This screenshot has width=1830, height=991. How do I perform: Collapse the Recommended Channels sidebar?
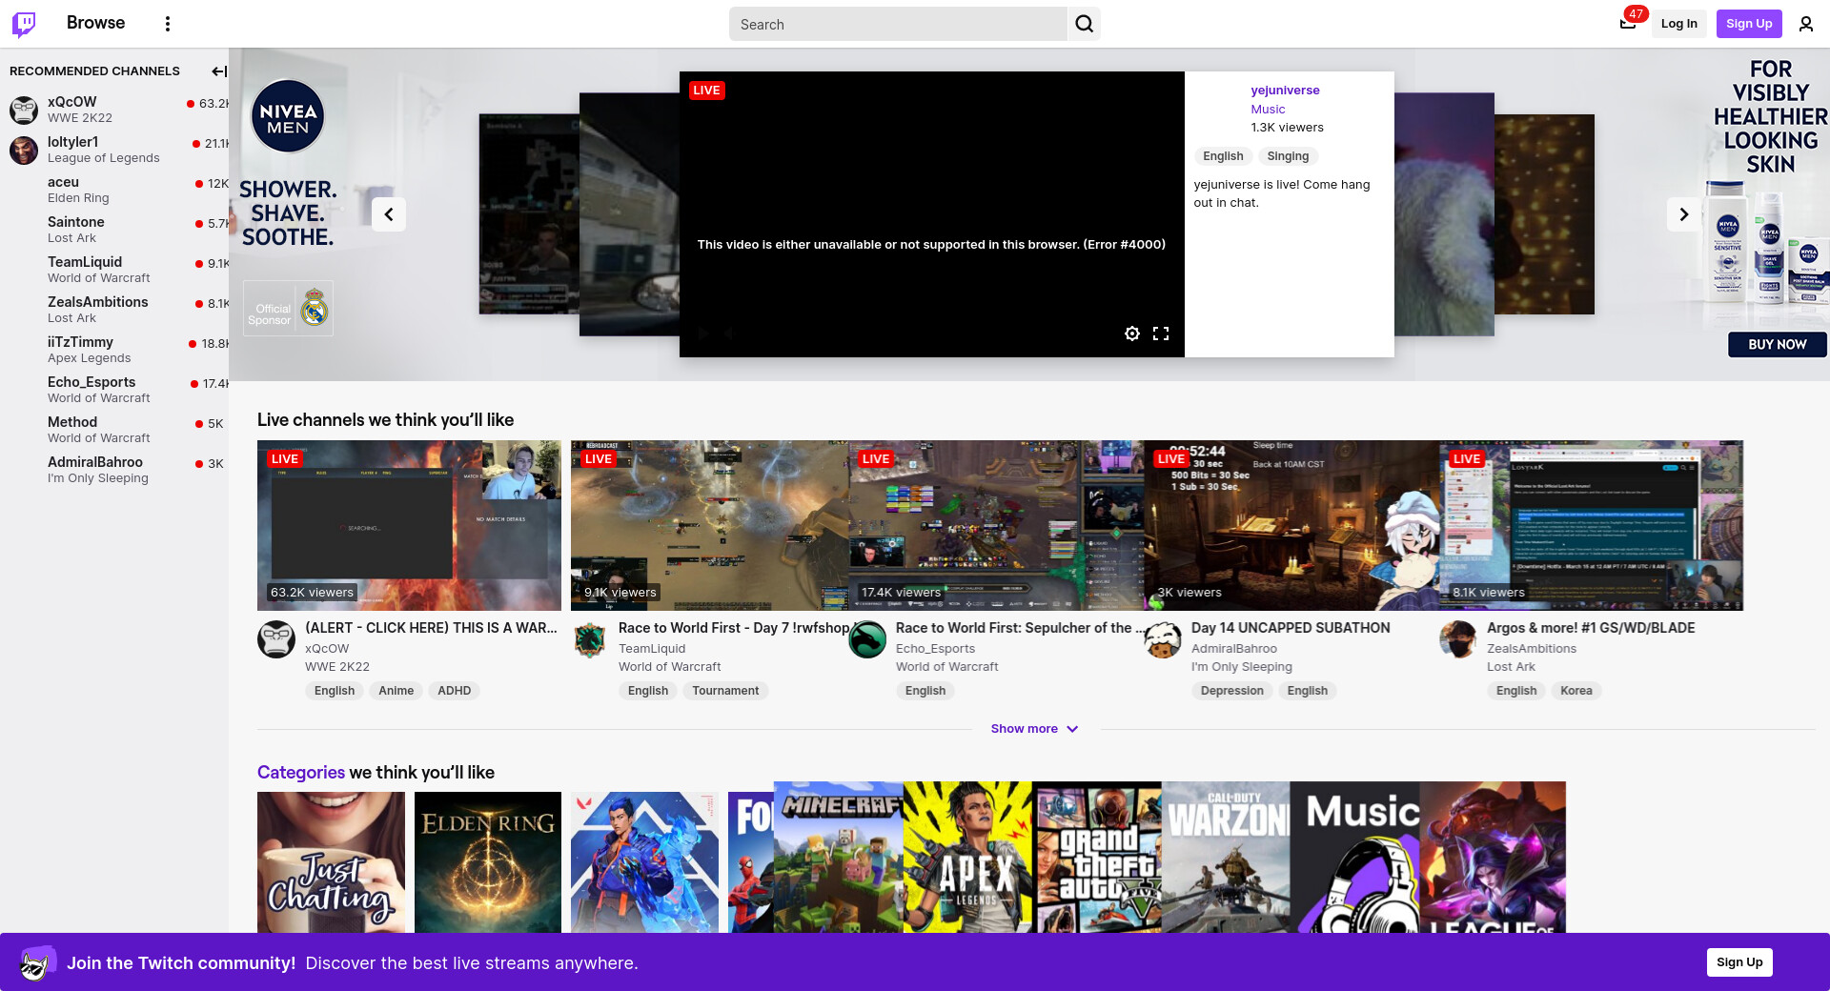pos(218,71)
